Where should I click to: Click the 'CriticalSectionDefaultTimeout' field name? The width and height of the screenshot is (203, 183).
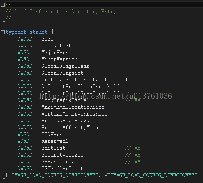point(85,80)
